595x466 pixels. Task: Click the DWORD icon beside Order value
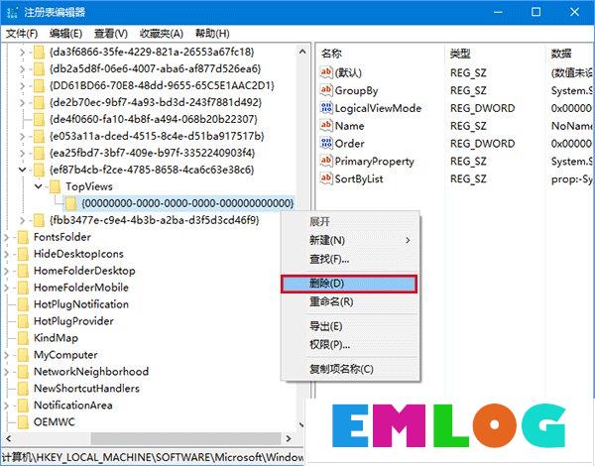click(326, 143)
